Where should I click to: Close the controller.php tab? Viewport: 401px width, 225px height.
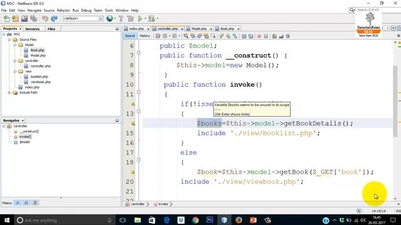182,29
